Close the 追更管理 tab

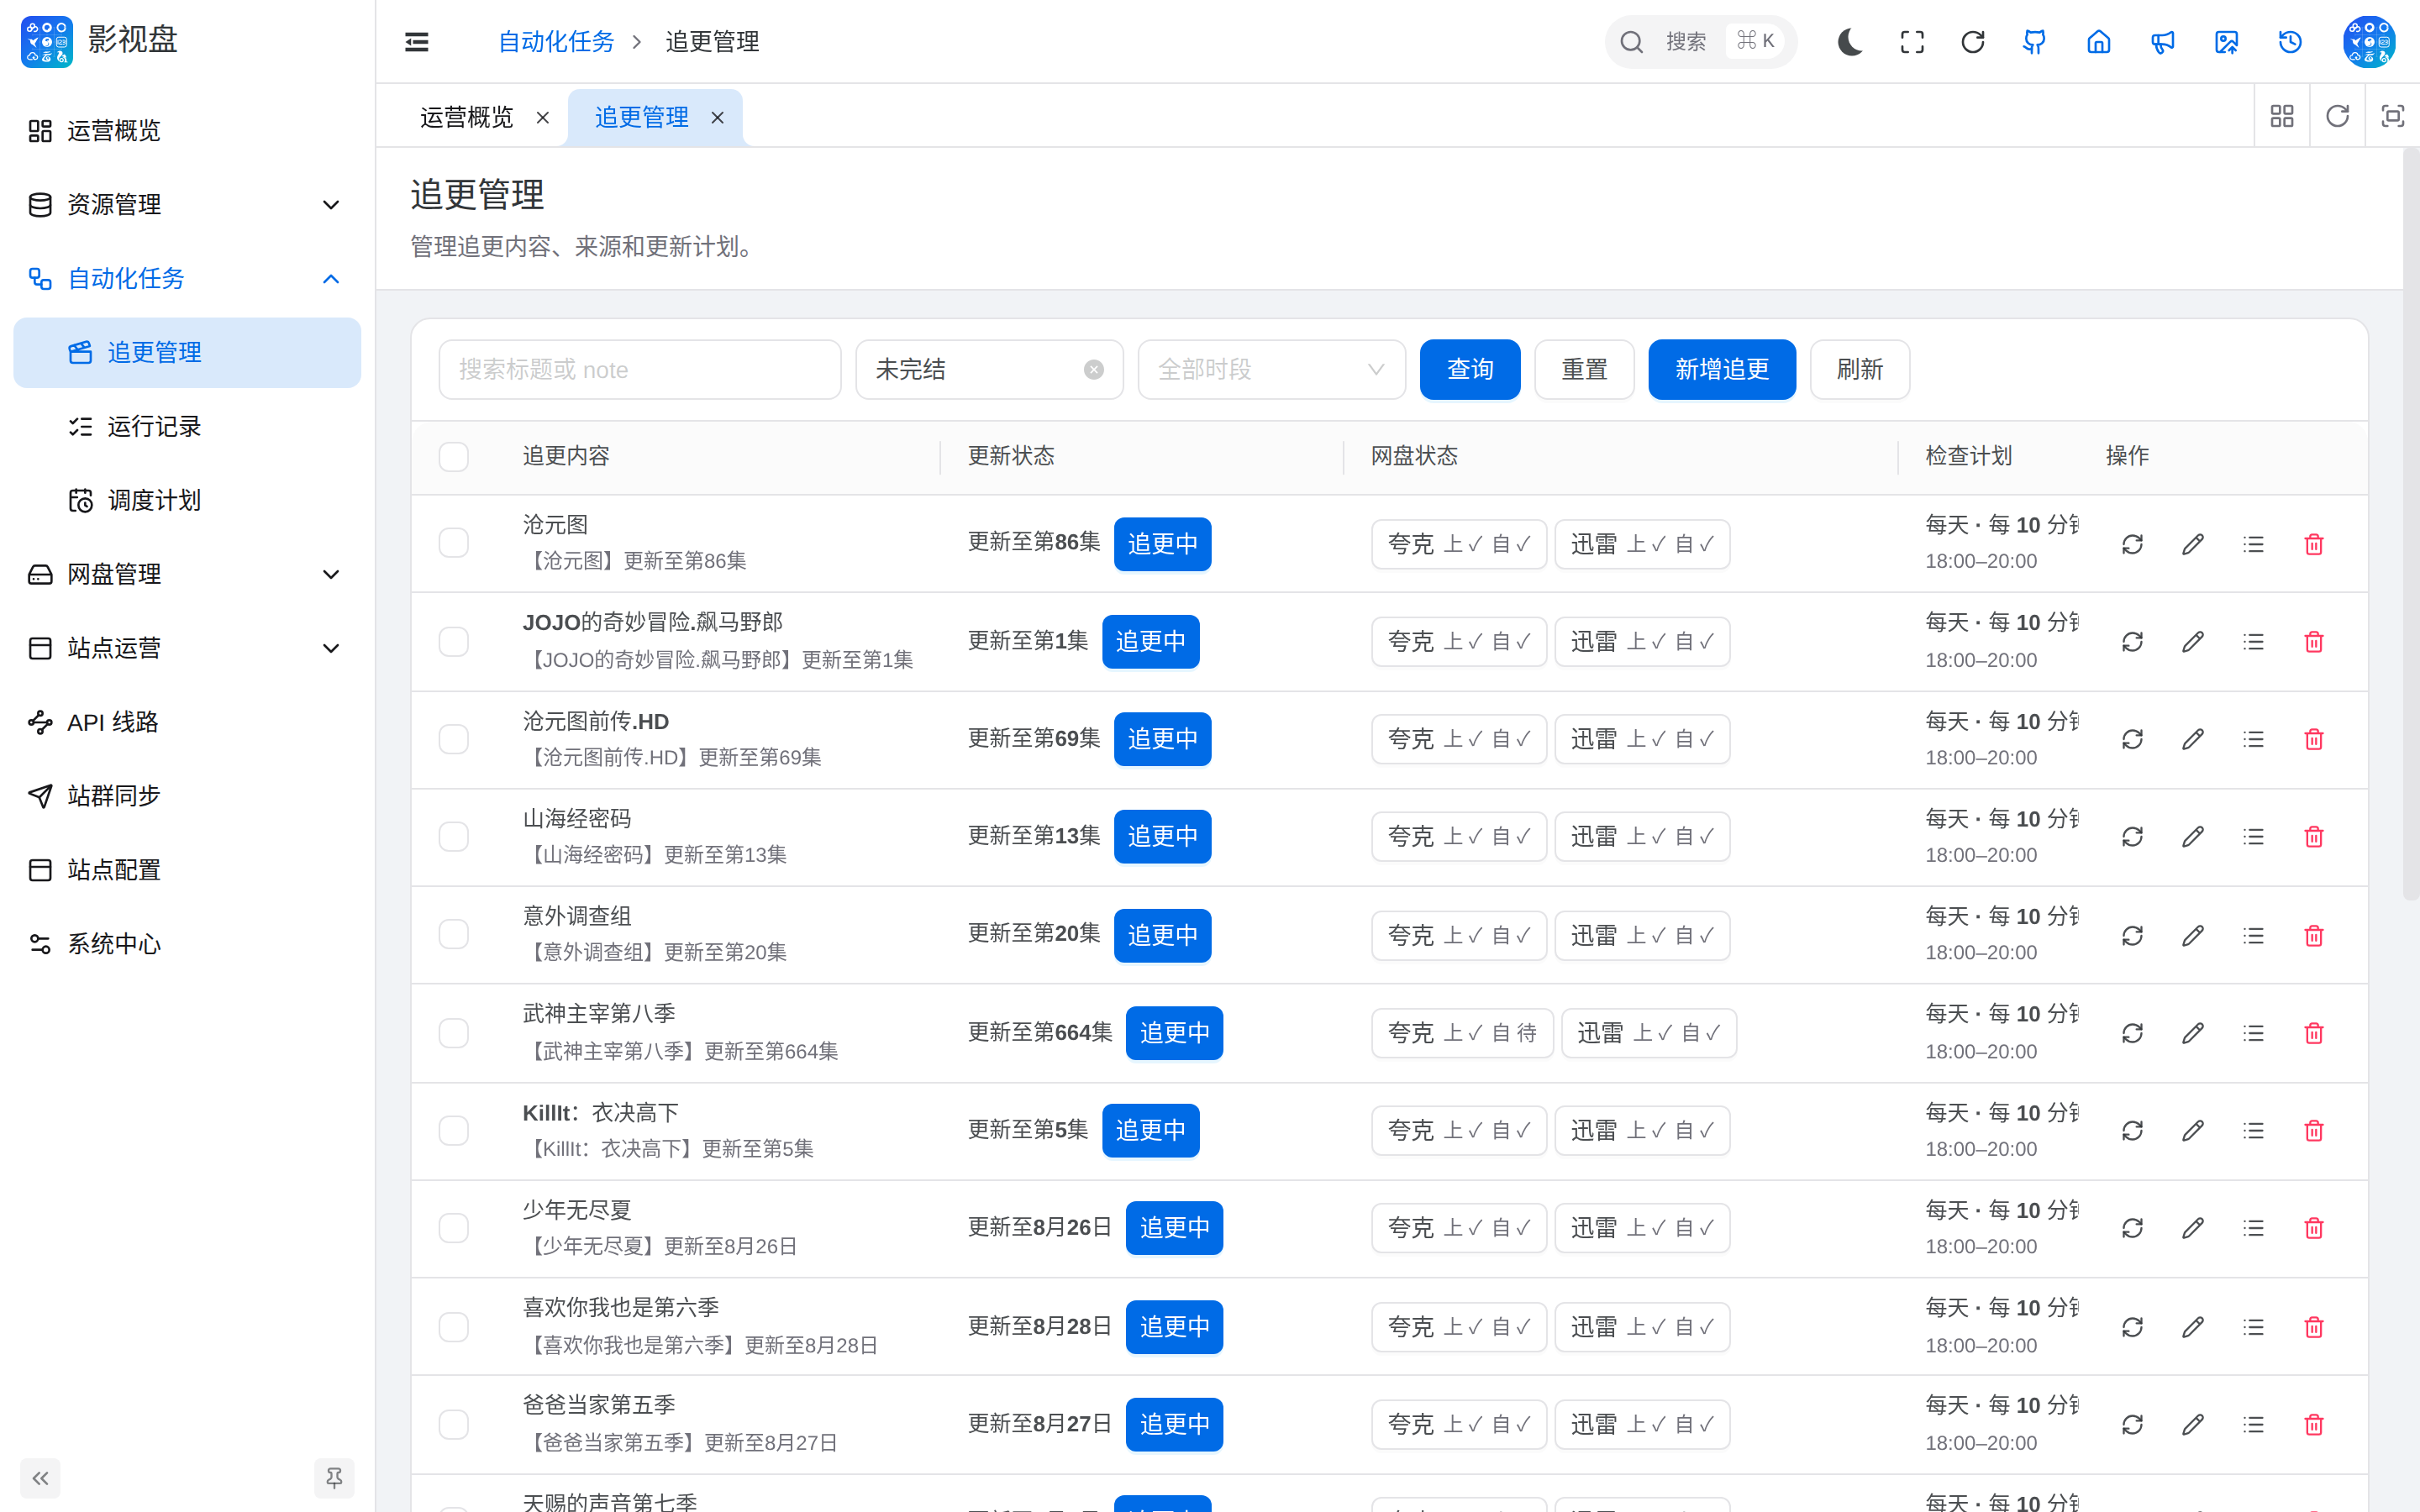(717, 118)
